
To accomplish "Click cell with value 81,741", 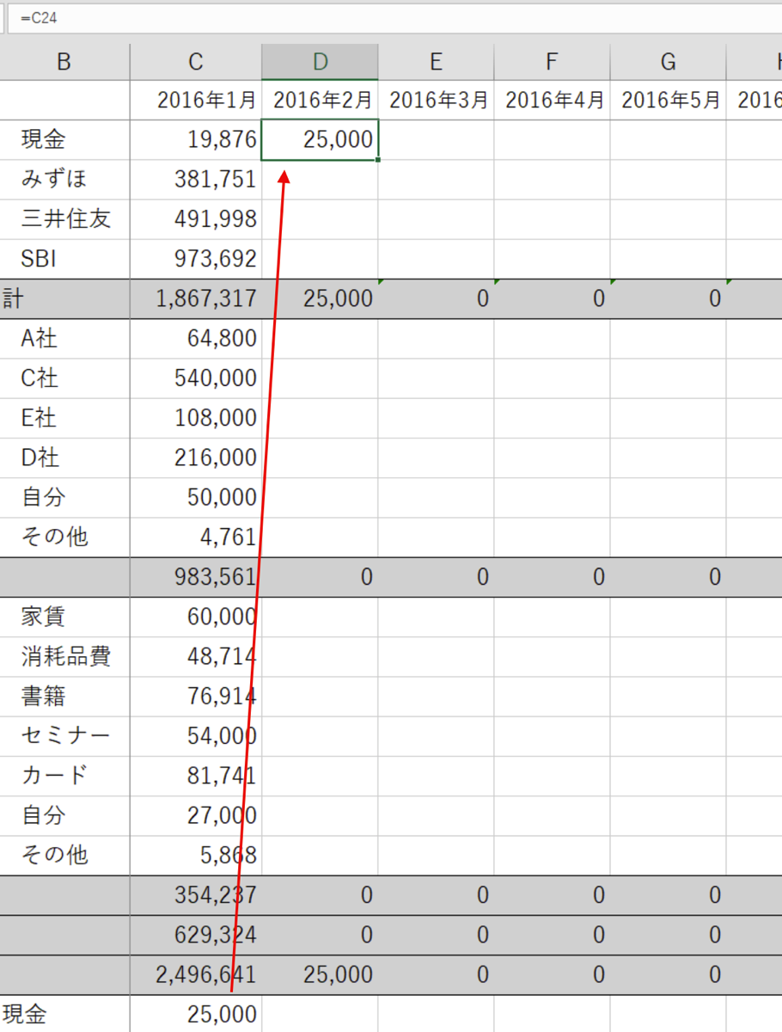I will [x=196, y=776].
